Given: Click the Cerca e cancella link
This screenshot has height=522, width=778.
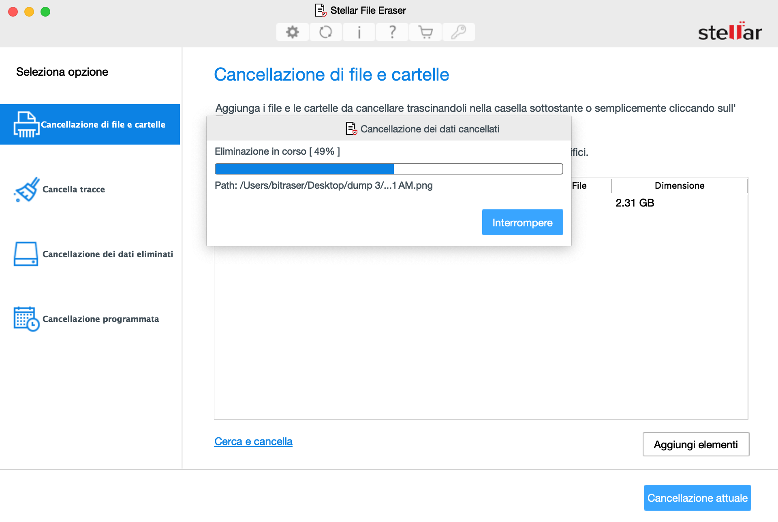Looking at the screenshot, I should click(253, 441).
